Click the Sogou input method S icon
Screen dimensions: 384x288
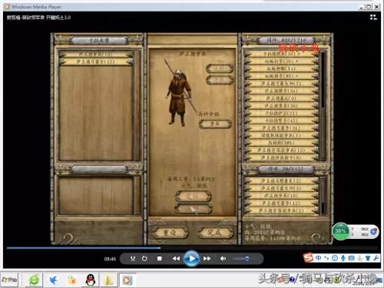coord(308,258)
